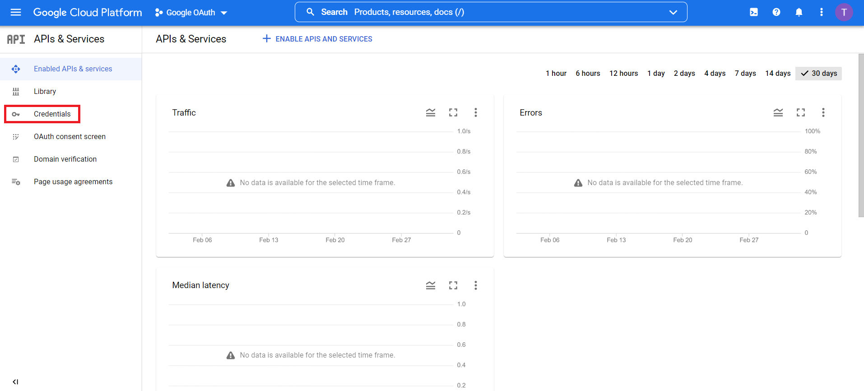
Task: Click the vertical page scrollbar
Action: [x=861, y=135]
